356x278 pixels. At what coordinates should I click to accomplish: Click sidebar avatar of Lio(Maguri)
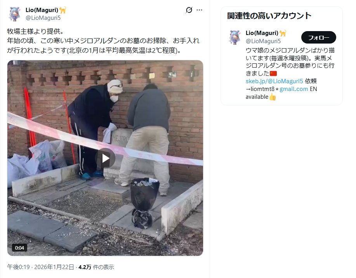point(234,37)
